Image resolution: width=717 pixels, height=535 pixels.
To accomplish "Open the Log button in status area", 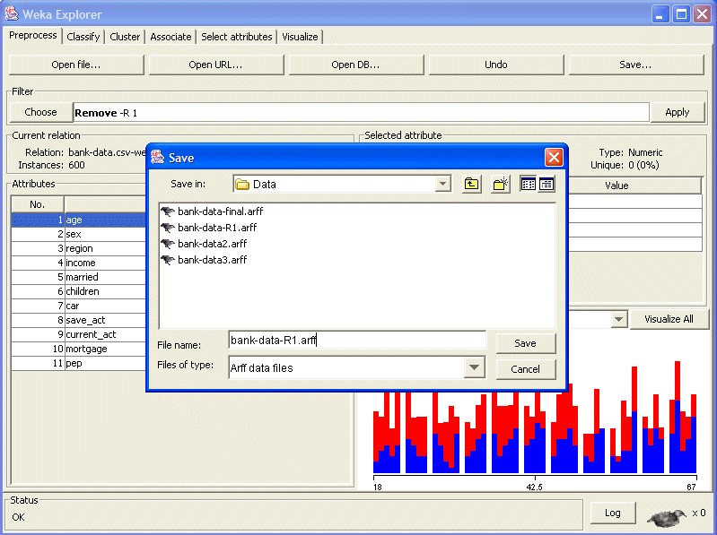I will (612, 513).
